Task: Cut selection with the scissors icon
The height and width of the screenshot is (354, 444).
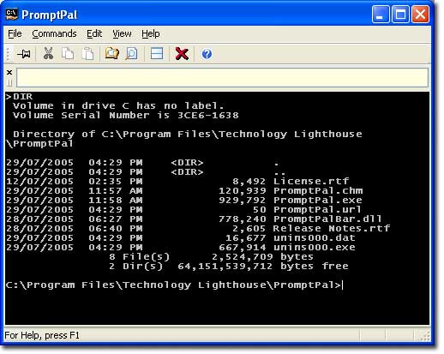Action: [x=48, y=53]
